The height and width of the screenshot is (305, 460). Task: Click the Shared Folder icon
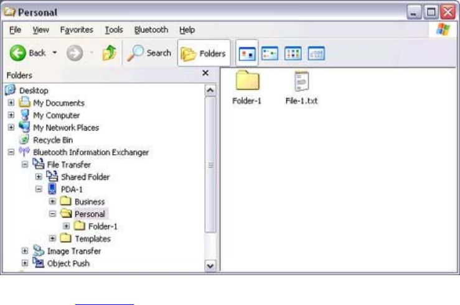(52, 176)
